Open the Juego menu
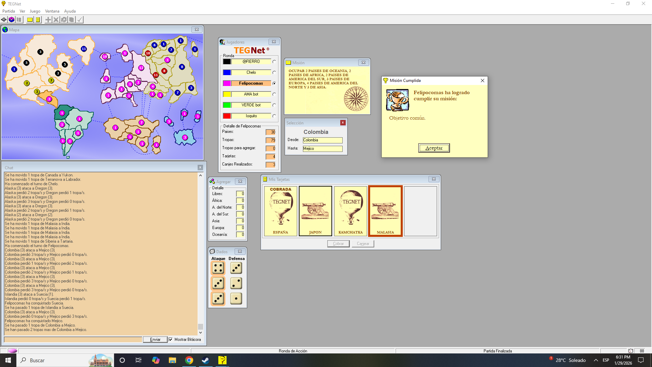This screenshot has width=652, height=367. 35,11
